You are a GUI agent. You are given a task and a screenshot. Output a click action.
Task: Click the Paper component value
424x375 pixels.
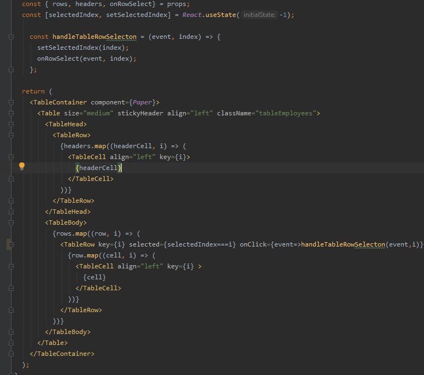click(142, 102)
